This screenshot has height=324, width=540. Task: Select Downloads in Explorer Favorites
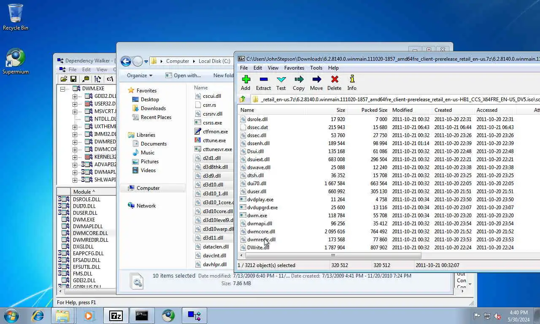click(153, 108)
